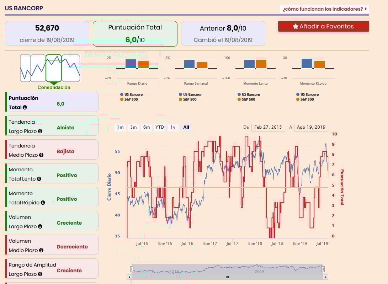The image size is (388, 284).
Task: Select the 6m chart range
Action: (147, 127)
